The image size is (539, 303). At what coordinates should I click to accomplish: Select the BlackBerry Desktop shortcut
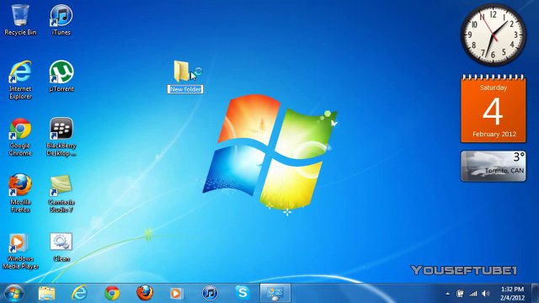[x=61, y=136]
